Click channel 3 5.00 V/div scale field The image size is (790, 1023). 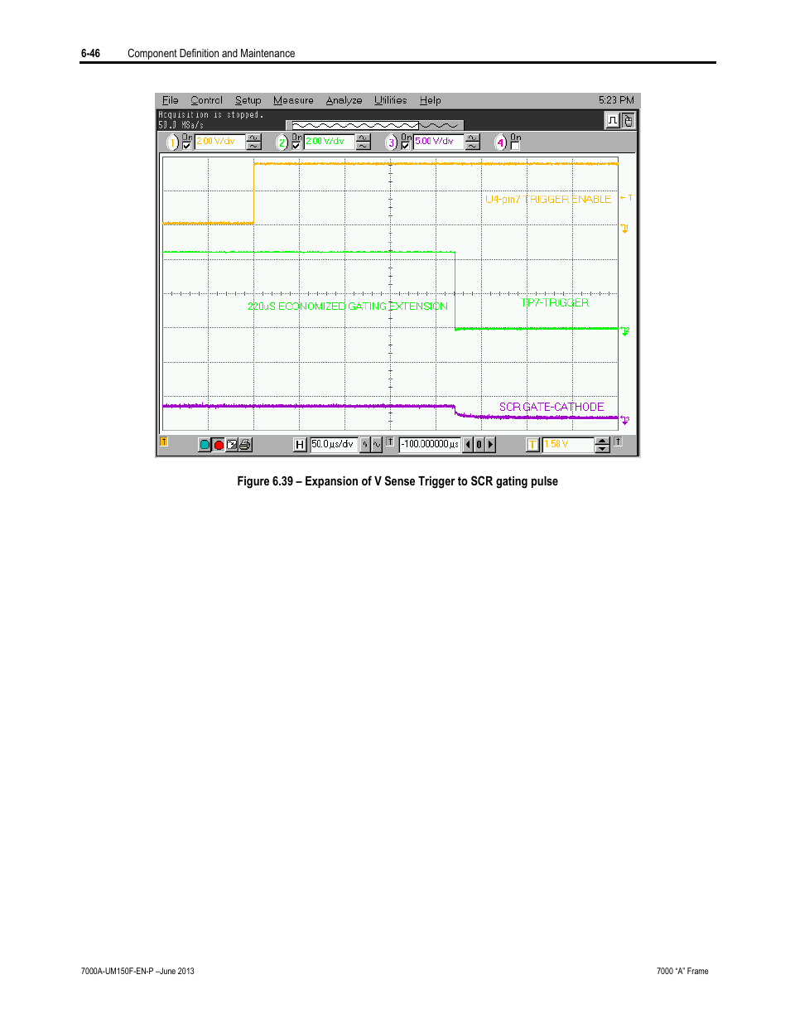click(438, 142)
